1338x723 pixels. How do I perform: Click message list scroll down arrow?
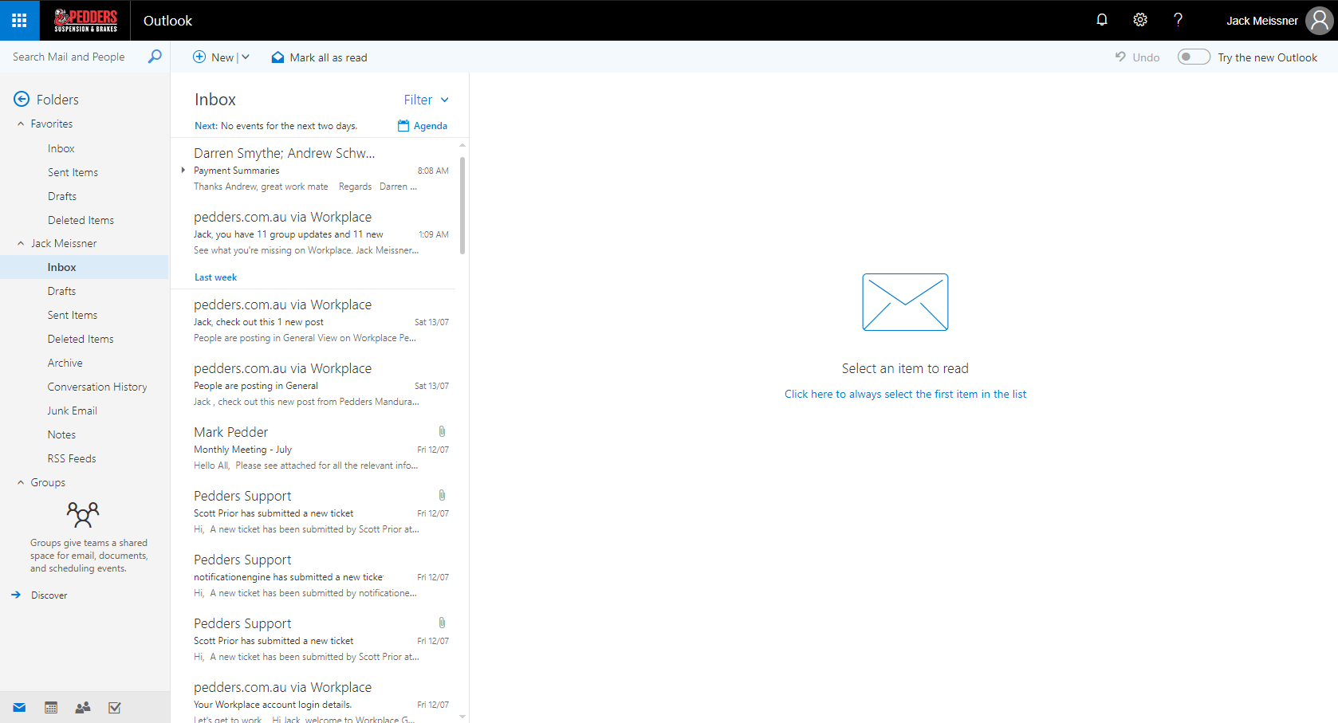[x=462, y=717]
